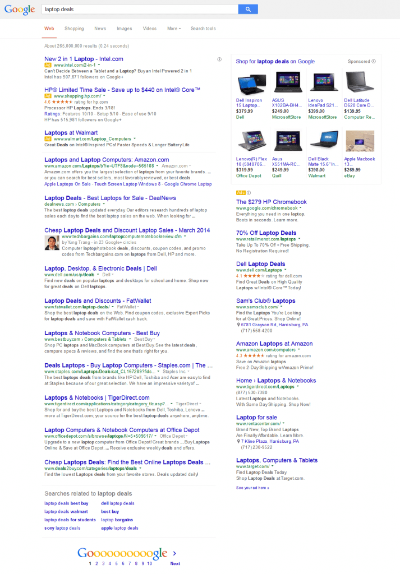Click Yung Trang author photo thumbnail
400x574 pixels.
52,243
